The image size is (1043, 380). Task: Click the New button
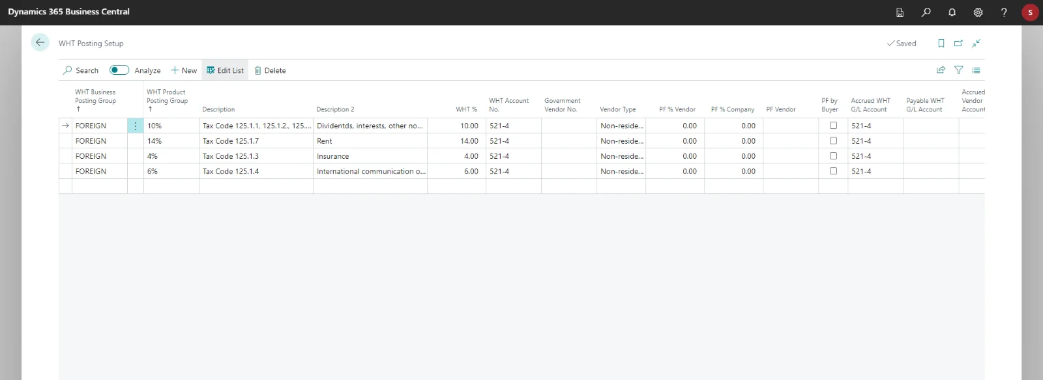(x=184, y=70)
